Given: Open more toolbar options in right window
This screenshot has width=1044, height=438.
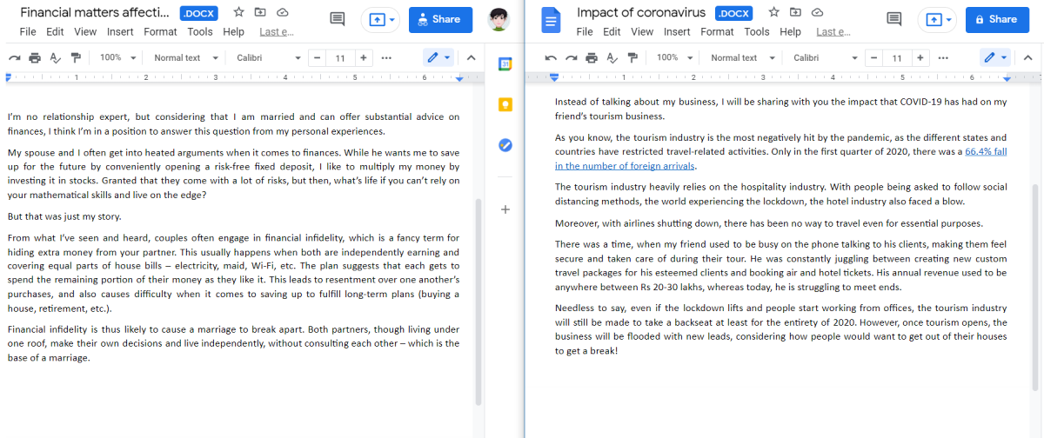Looking at the screenshot, I should coord(943,58).
